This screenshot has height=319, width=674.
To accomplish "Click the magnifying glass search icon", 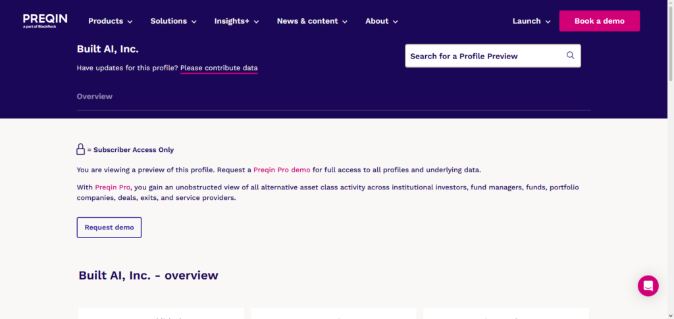I will 571,56.
